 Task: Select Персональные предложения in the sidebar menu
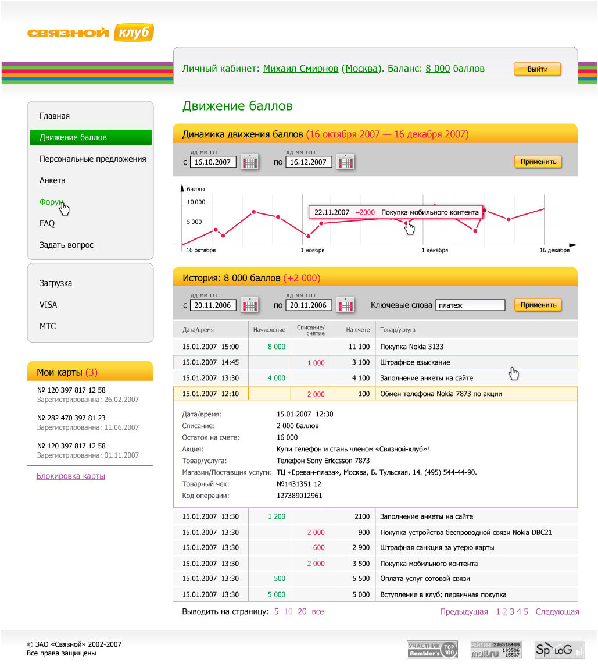92,159
